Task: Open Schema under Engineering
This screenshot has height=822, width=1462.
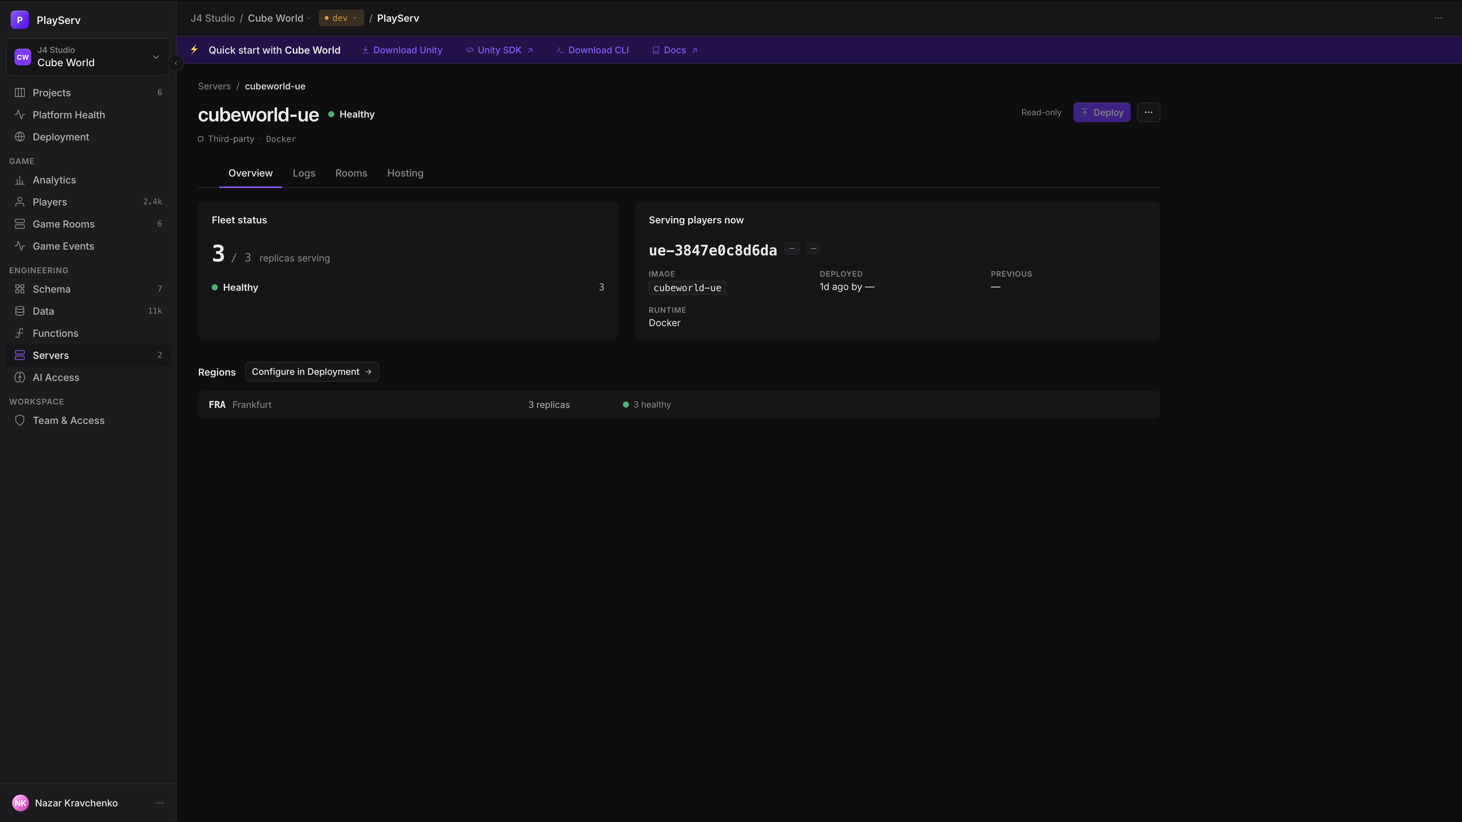Action: tap(88, 289)
